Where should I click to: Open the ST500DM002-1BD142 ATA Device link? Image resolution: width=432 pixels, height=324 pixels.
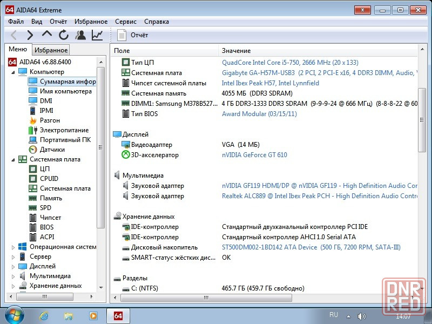click(x=311, y=247)
